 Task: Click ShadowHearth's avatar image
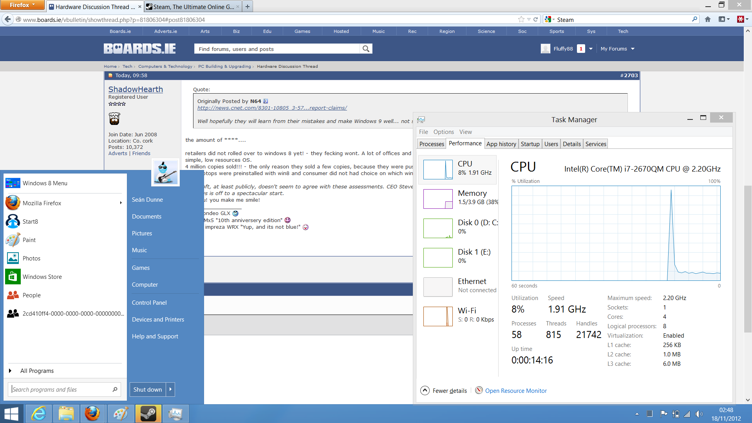coord(114,118)
